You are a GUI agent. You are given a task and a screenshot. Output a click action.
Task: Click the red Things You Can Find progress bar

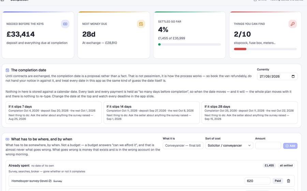click(x=265, y=49)
